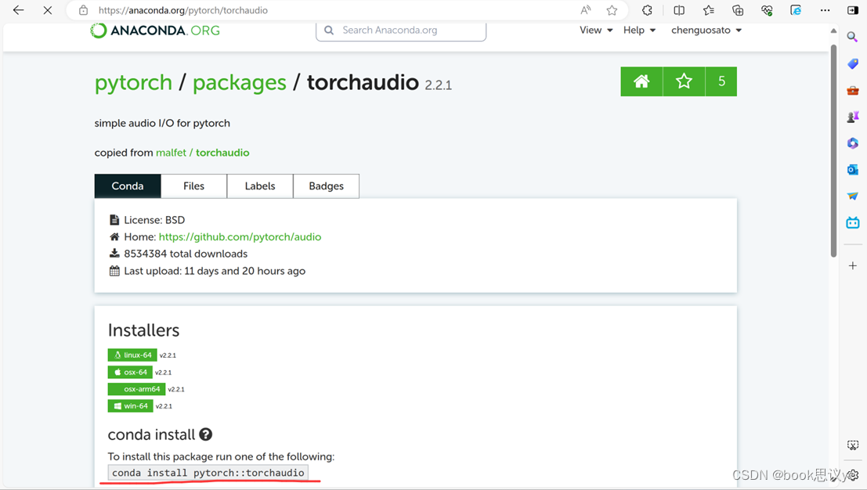Open the sidebar Tools briefcase icon
The height and width of the screenshot is (490, 867).
[853, 90]
